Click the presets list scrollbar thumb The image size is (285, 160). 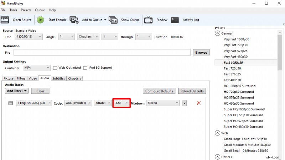click(x=280, y=53)
